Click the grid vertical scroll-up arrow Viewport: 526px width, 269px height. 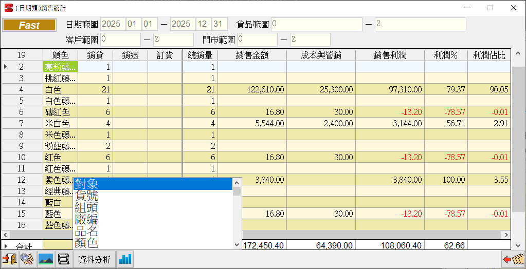tap(517, 53)
